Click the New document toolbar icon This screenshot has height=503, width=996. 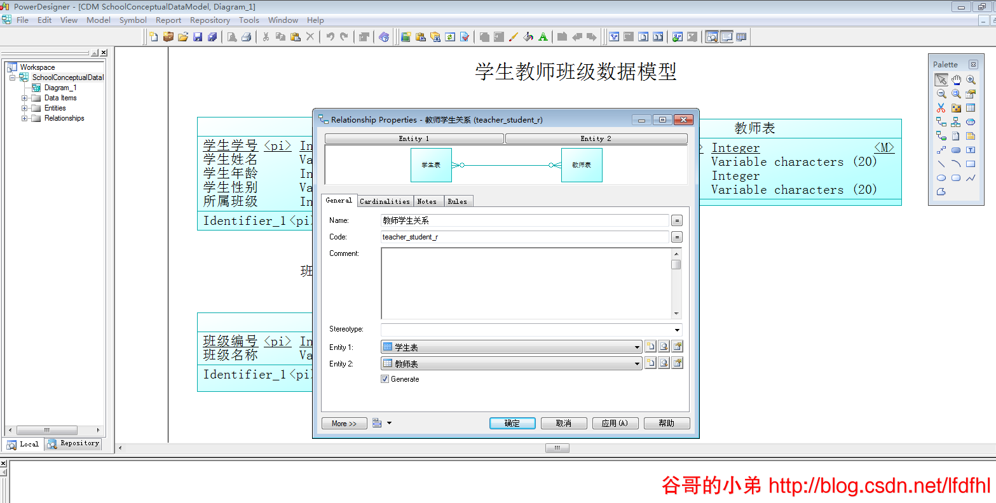click(154, 37)
